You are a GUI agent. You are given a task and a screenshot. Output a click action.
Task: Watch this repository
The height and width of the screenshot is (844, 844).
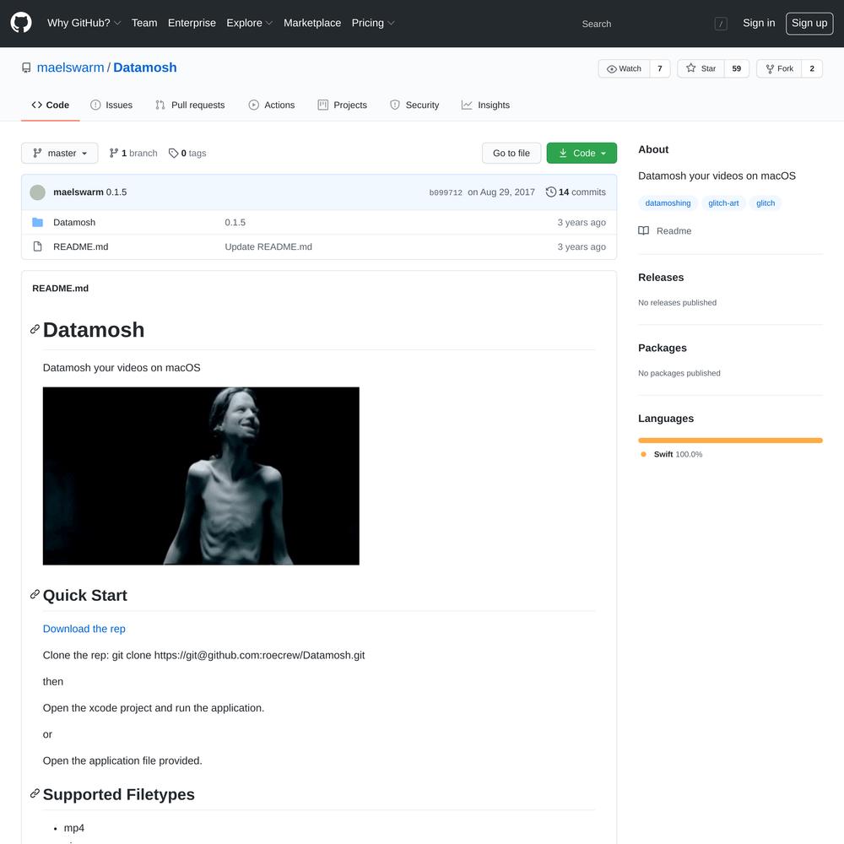click(624, 68)
